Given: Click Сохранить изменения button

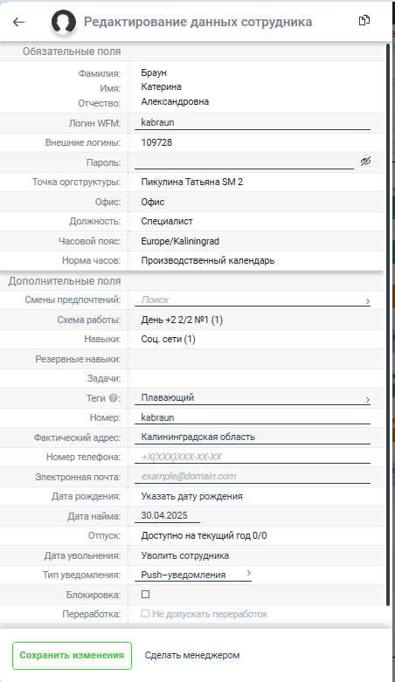Looking at the screenshot, I should (x=72, y=656).
